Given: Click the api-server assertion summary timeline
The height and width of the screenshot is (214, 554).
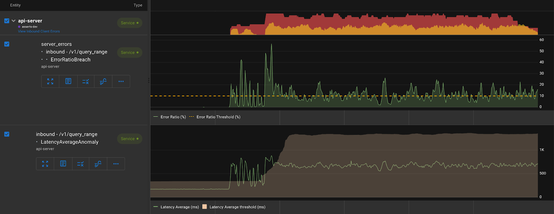Looking at the screenshot, I should tap(384, 24).
